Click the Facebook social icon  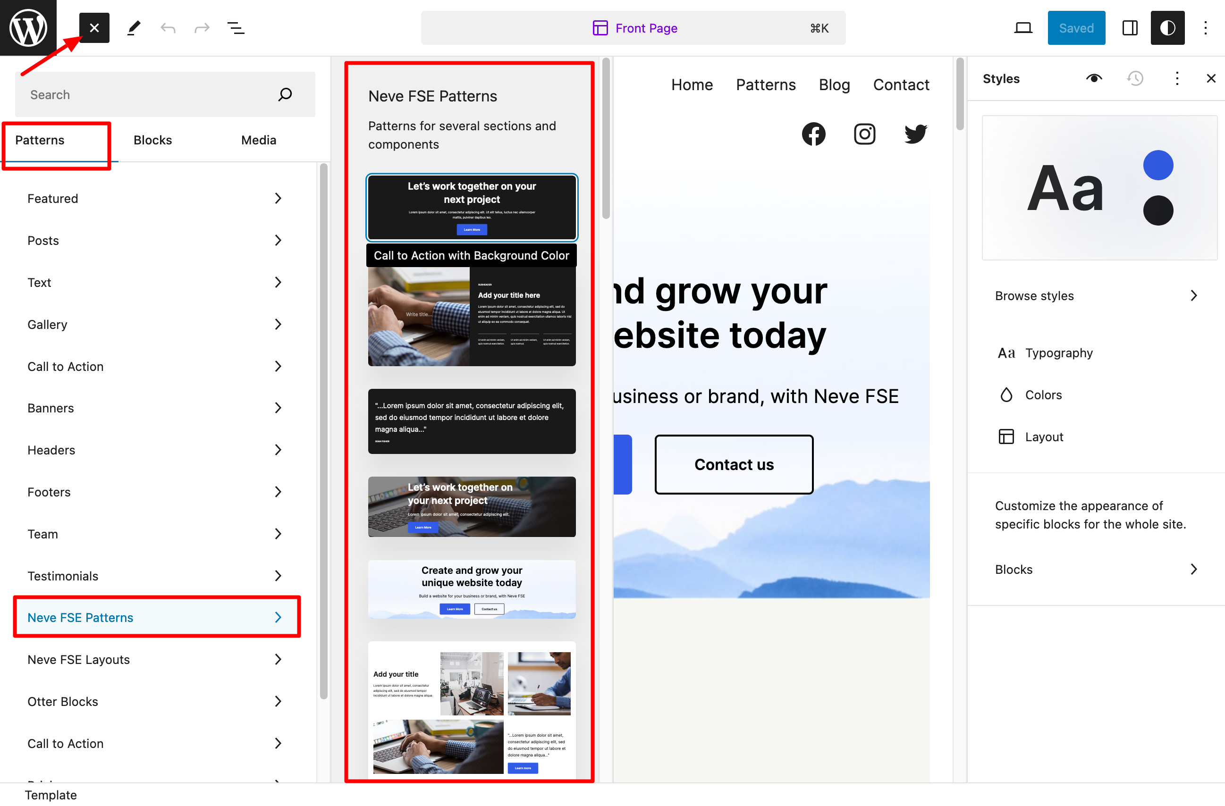(x=813, y=134)
